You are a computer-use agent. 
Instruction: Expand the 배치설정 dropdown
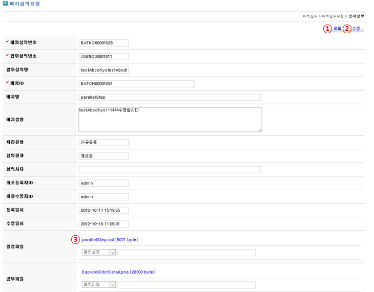[112, 253]
